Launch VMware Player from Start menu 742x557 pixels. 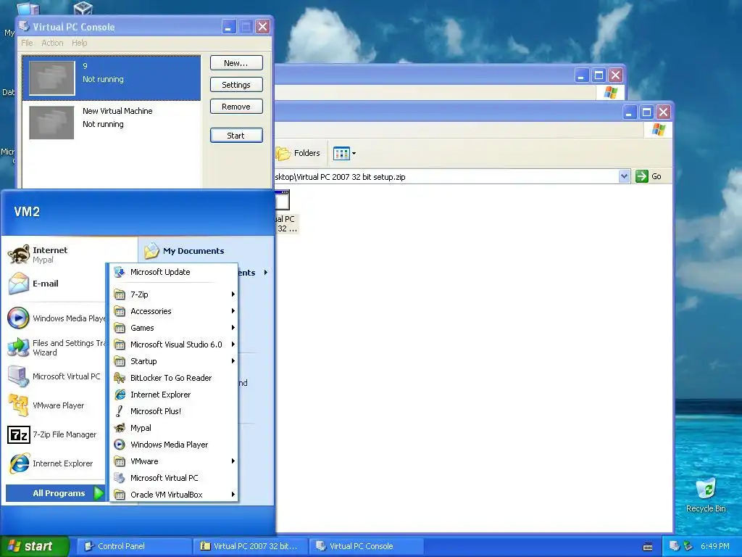click(57, 405)
